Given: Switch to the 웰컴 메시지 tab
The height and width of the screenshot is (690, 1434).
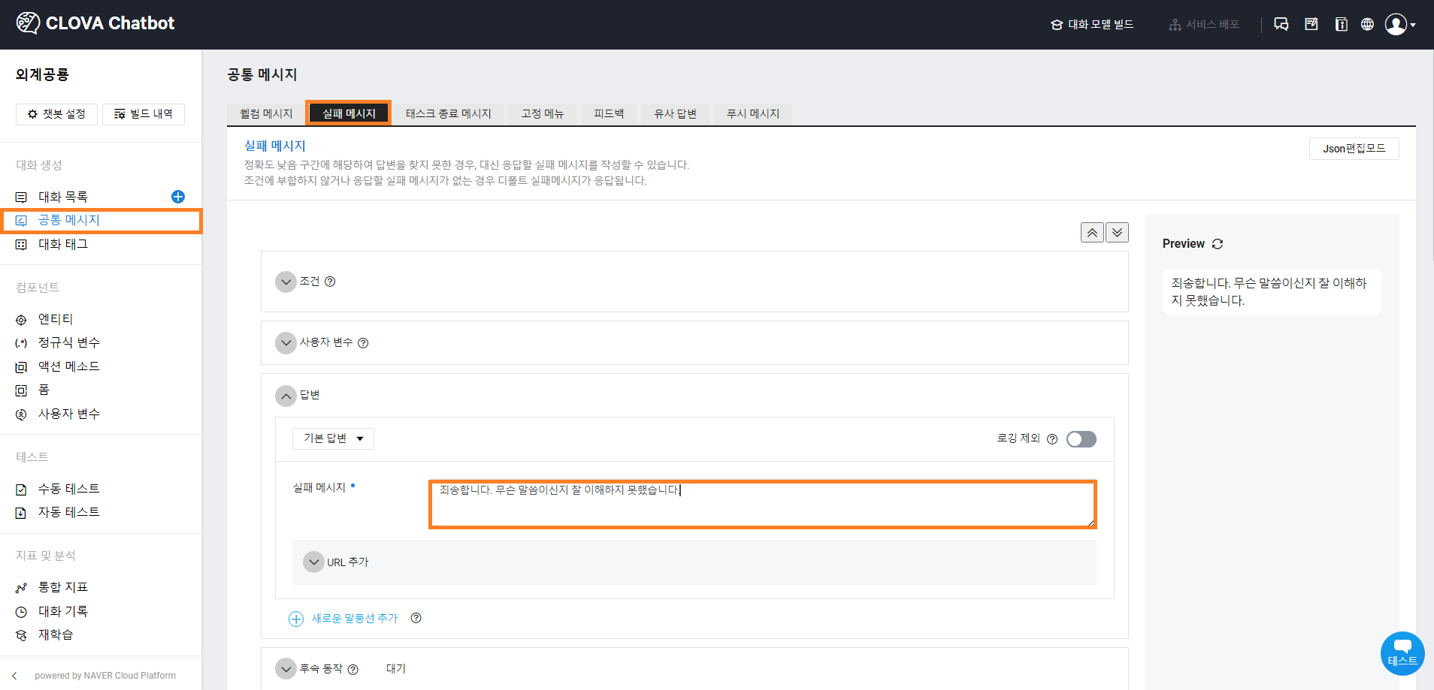Looking at the screenshot, I should click(x=266, y=113).
